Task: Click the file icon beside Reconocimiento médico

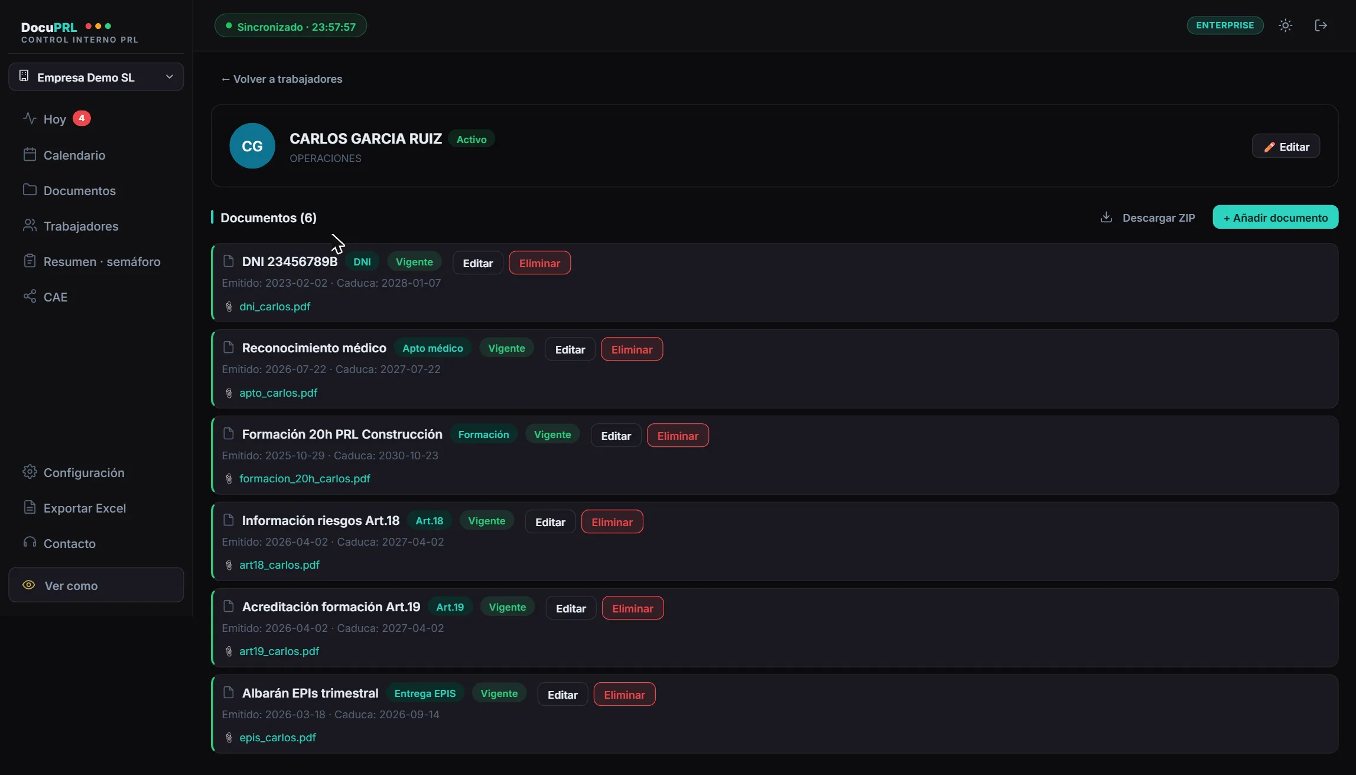Action: [x=229, y=348]
